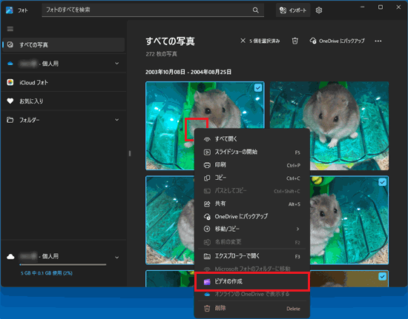Click the white cloud icon near storage info
408x319 pixels.
tap(10, 257)
